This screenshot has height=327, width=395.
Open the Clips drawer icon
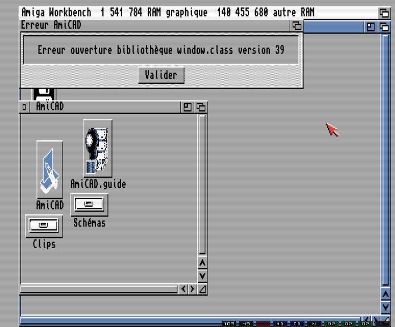[44, 226]
